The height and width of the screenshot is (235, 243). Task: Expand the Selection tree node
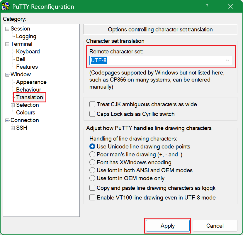click(13, 105)
